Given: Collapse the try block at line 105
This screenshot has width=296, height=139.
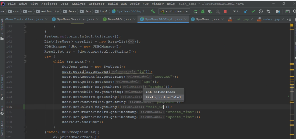Looking at the screenshot, I should (25, 56).
